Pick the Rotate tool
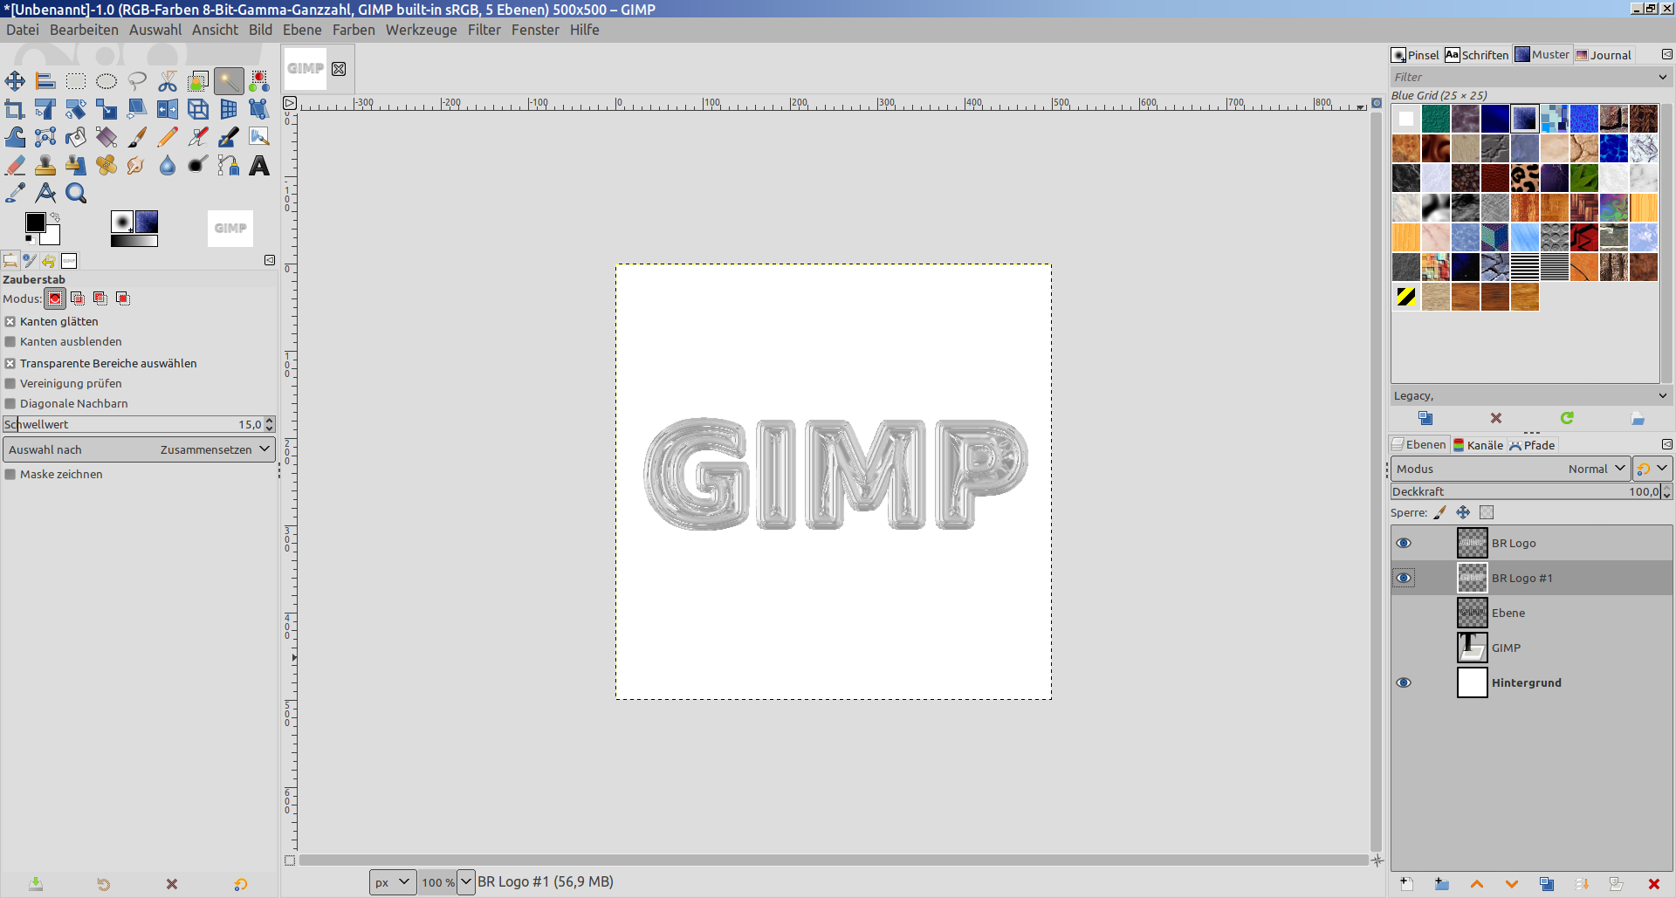Image resolution: width=1676 pixels, height=898 pixels. click(76, 109)
